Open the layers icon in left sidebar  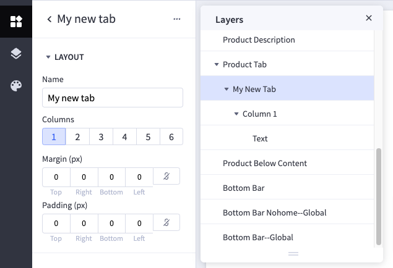pyautogui.click(x=16, y=54)
